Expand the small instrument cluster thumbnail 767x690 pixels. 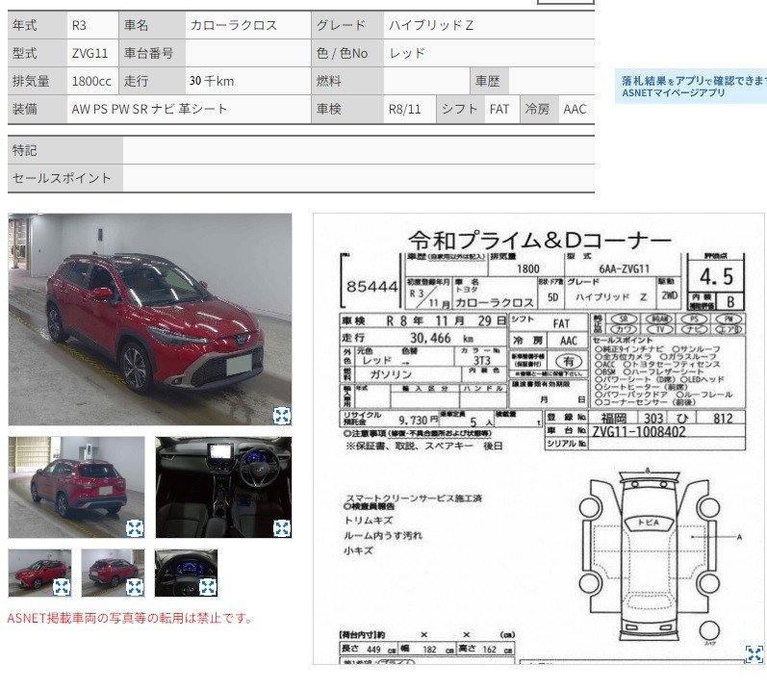coord(208,587)
